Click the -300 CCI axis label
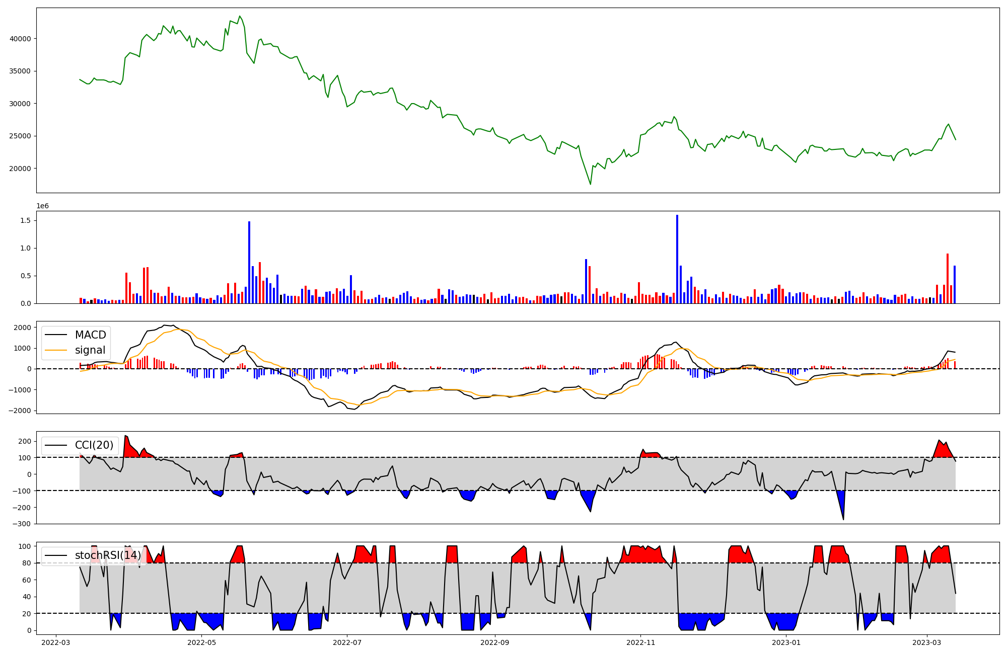This screenshot has height=654, width=1007. 21,524
